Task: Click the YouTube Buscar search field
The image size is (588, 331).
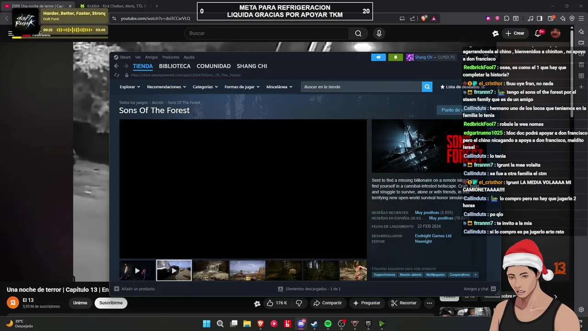Action: point(266,33)
